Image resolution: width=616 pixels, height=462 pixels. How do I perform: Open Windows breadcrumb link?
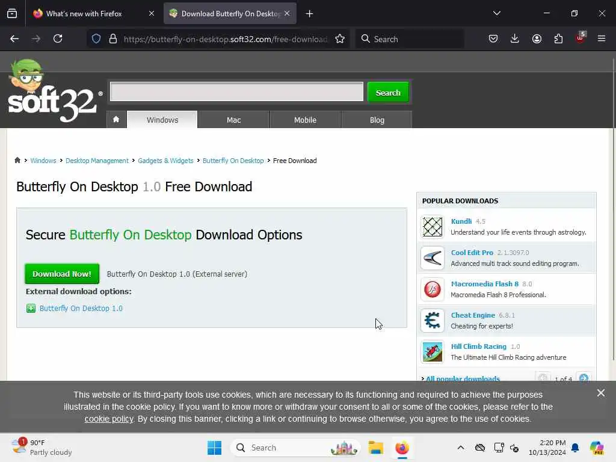(x=43, y=161)
